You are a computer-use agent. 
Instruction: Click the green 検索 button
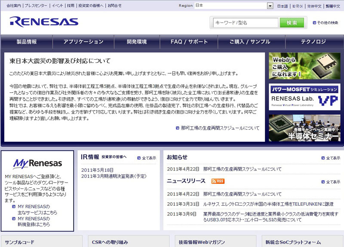click(x=292, y=23)
